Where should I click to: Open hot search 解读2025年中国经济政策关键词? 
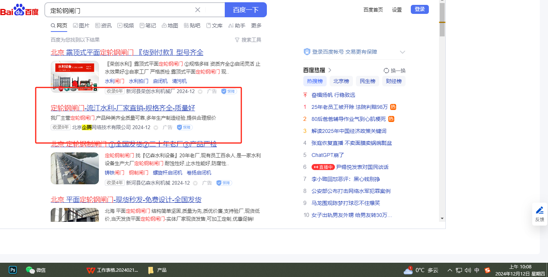coord(349,131)
